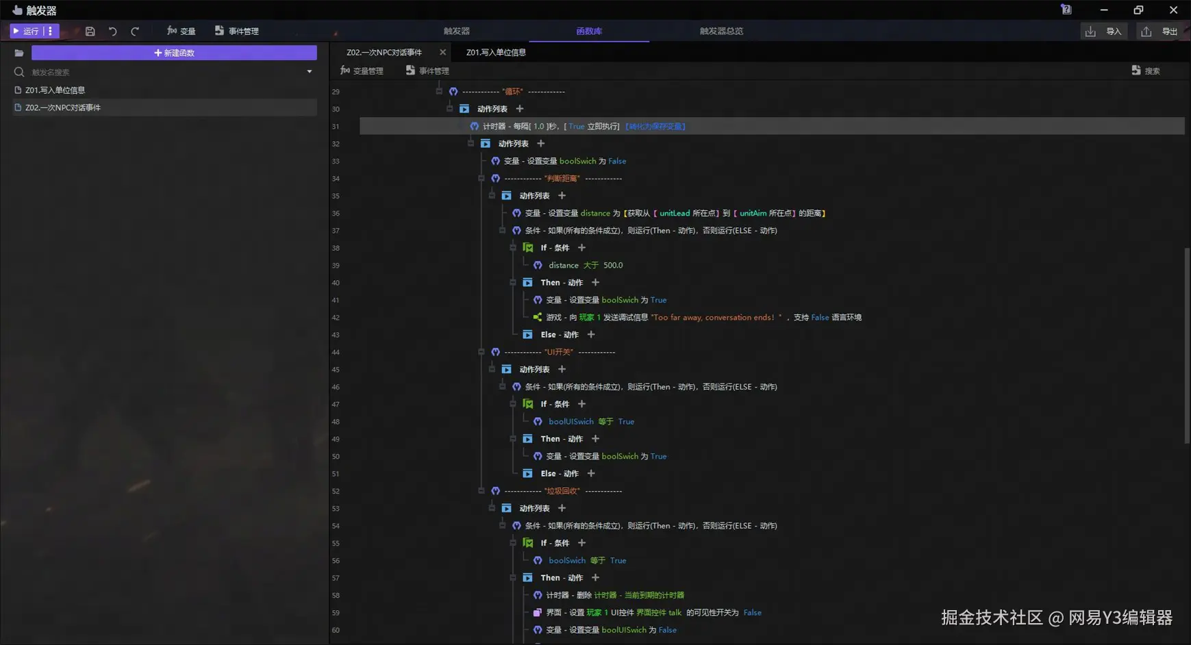The height and width of the screenshot is (645, 1191).
Task: Click the editor's vertical scrollbar
Action: pos(1187,345)
